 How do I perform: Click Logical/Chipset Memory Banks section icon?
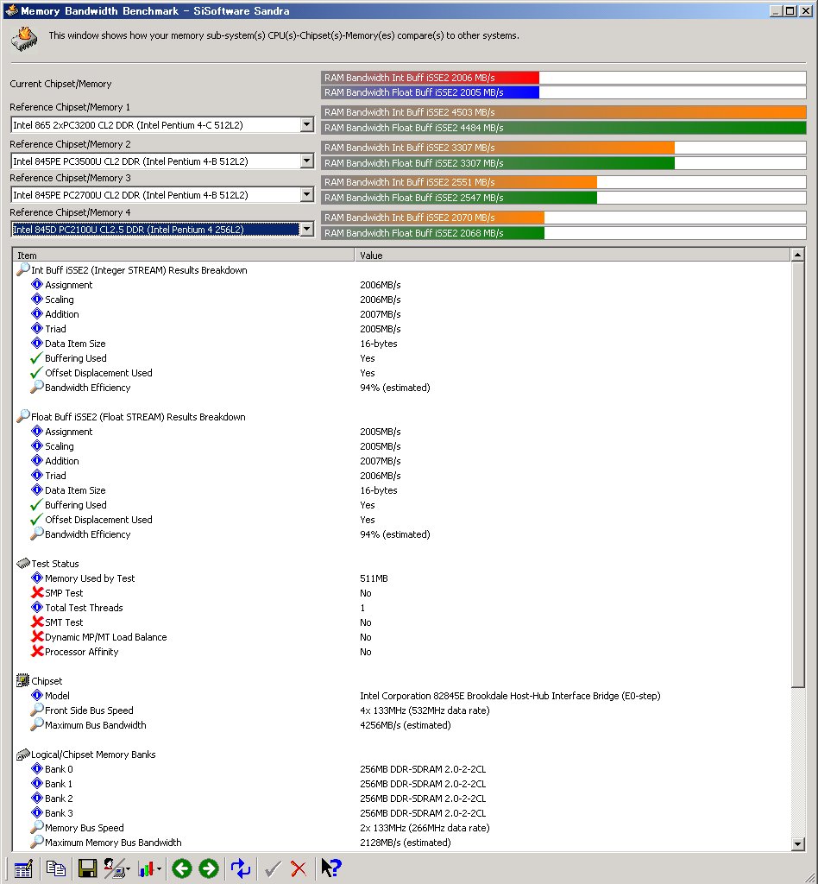pyautogui.click(x=23, y=754)
